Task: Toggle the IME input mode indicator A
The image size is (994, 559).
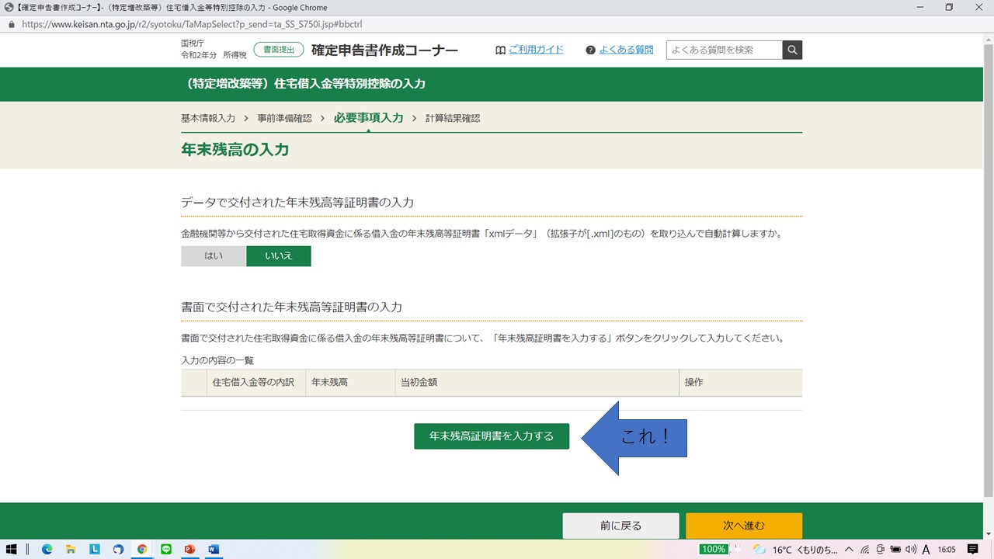Action: coord(926,550)
